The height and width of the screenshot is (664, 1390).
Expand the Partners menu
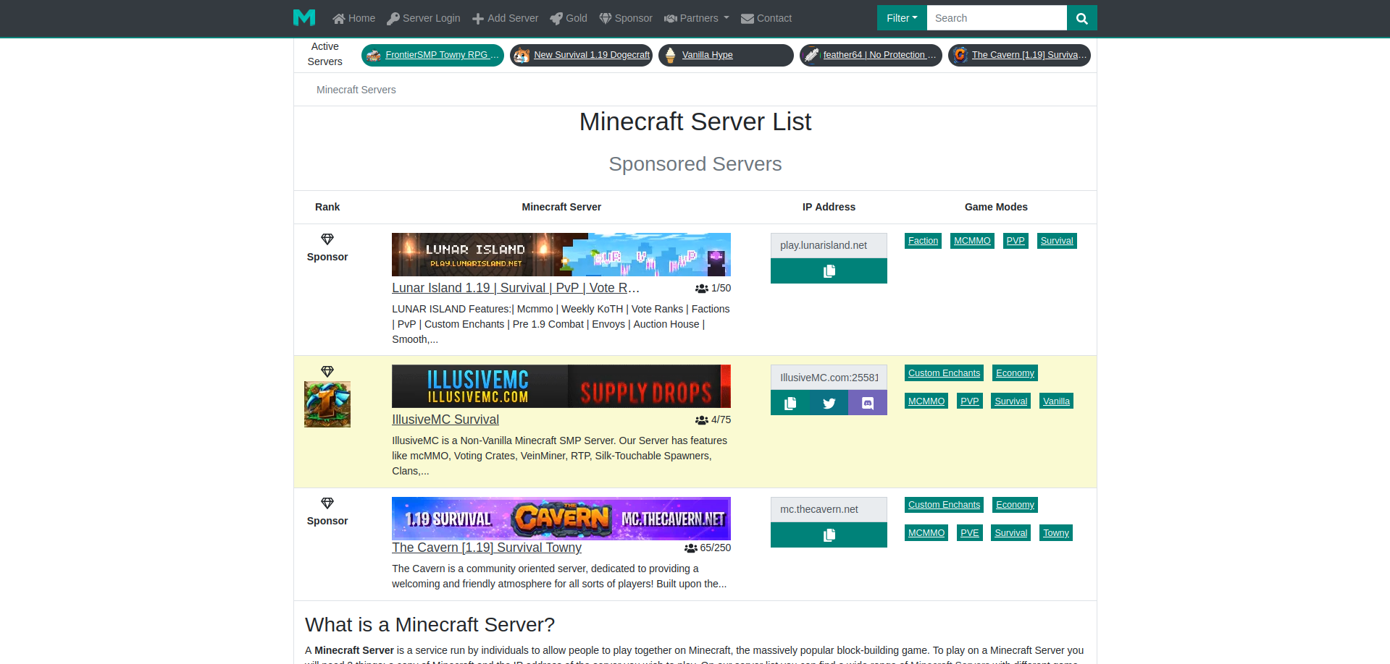tap(695, 18)
